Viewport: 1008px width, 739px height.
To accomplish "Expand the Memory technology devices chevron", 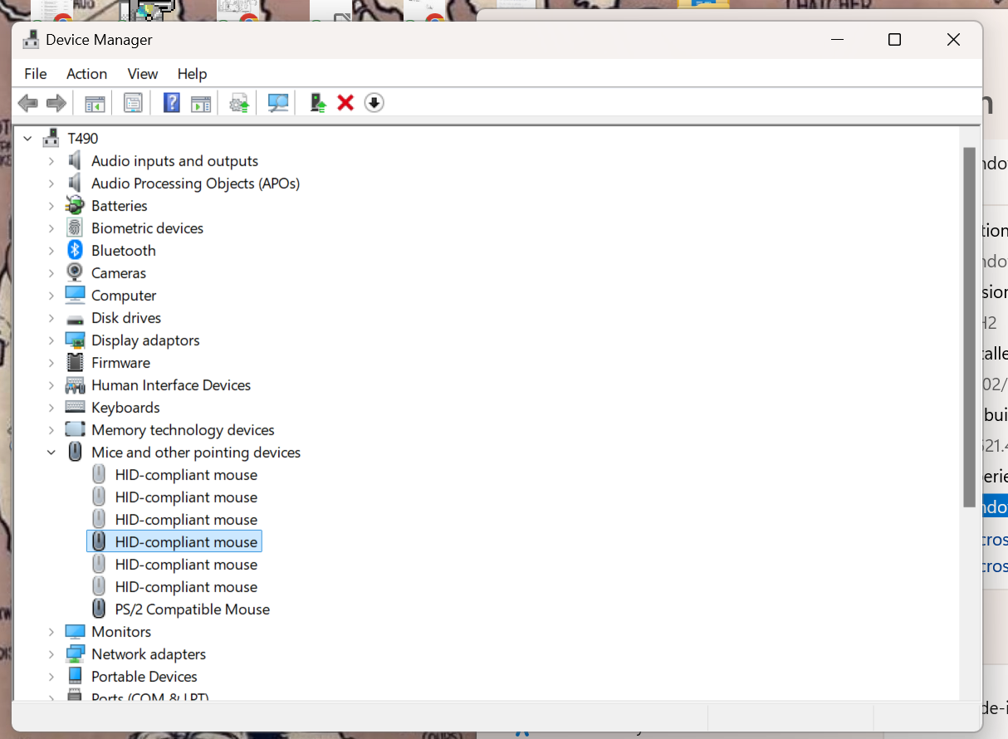I will 51,430.
